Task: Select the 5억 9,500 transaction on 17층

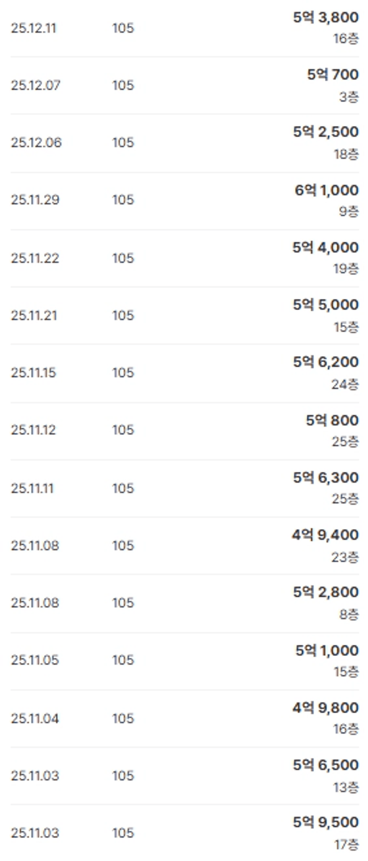Action: 325,822
